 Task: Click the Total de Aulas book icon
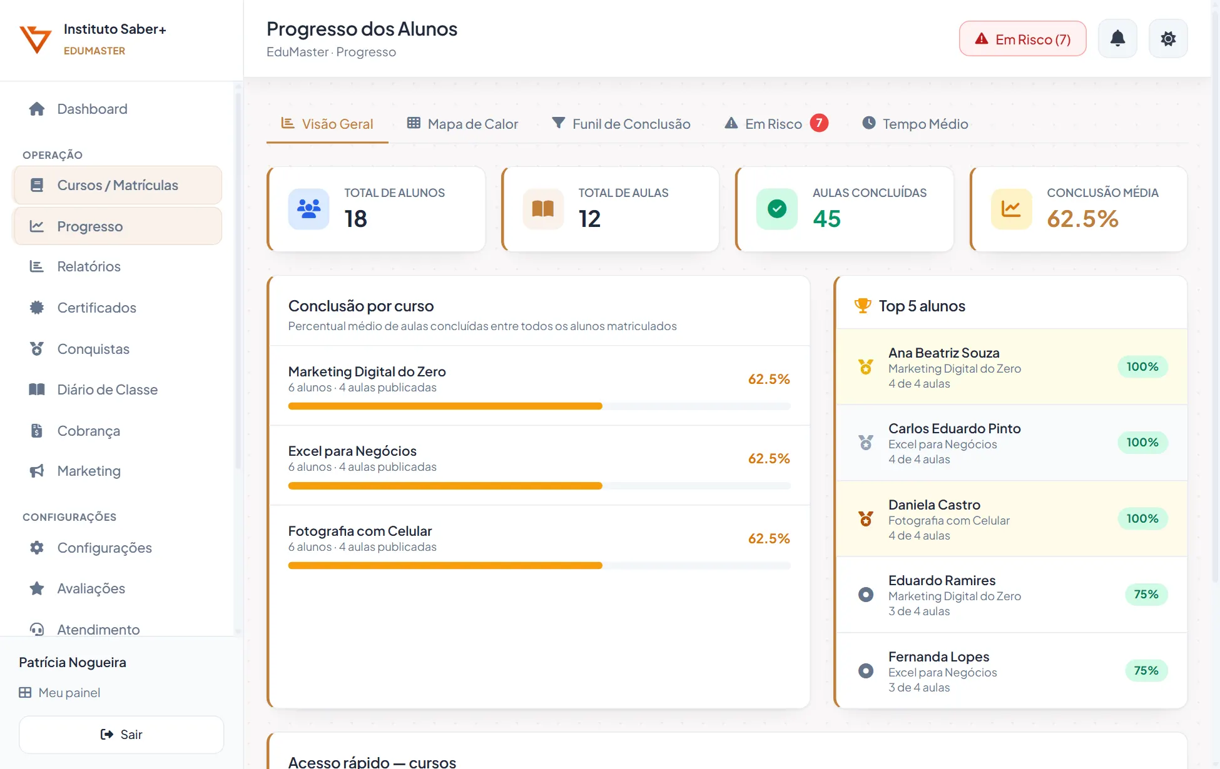pos(543,209)
